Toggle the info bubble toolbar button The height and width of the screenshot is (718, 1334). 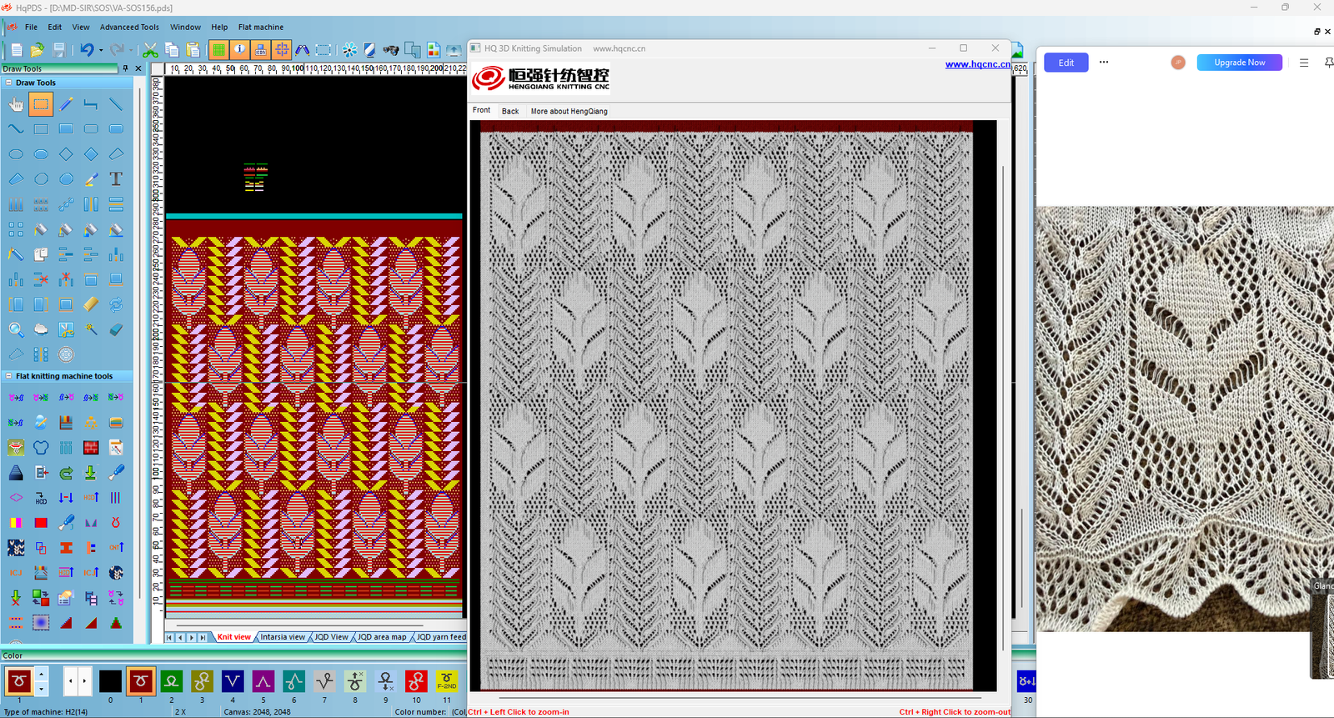(239, 50)
